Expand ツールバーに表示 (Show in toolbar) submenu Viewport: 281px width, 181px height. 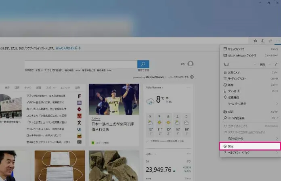click(x=250, y=104)
